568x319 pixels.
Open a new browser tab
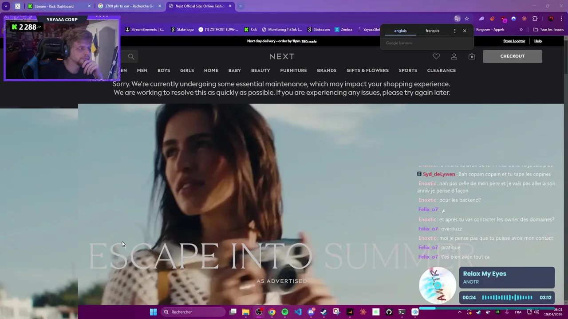(x=241, y=6)
